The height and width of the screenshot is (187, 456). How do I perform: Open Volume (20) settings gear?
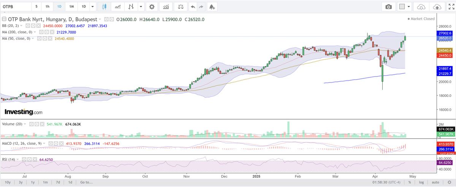pyautogui.click(x=36, y=124)
